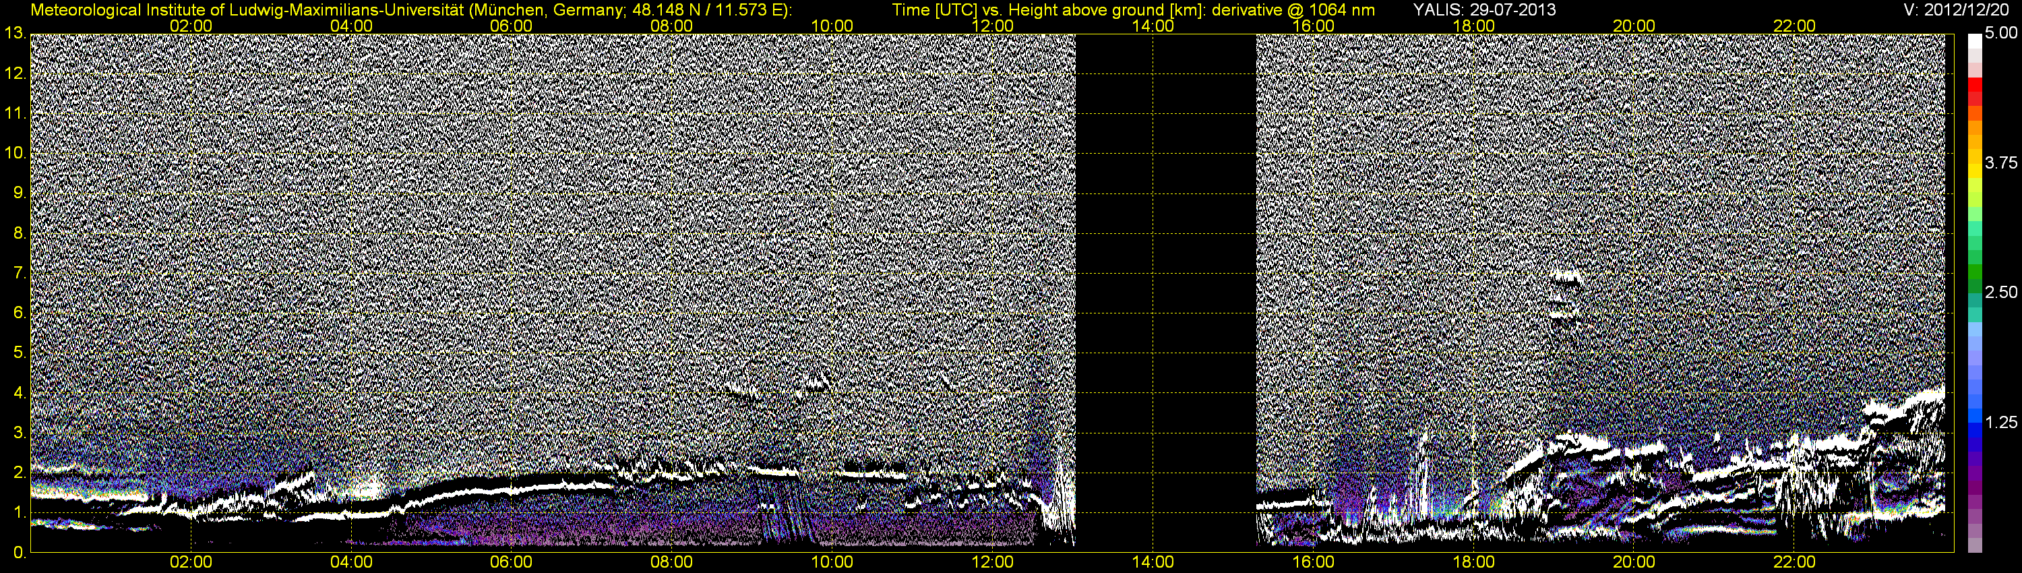2022x573 pixels.
Task: Click the "Time [UTC] vs. Height above ground" caption
Action: (1134, 10)
